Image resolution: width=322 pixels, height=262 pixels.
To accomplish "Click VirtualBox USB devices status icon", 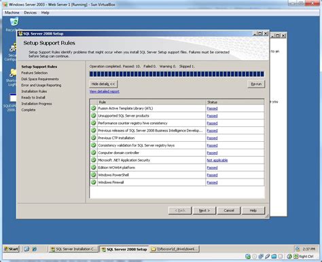I will [x=268, y=257].
